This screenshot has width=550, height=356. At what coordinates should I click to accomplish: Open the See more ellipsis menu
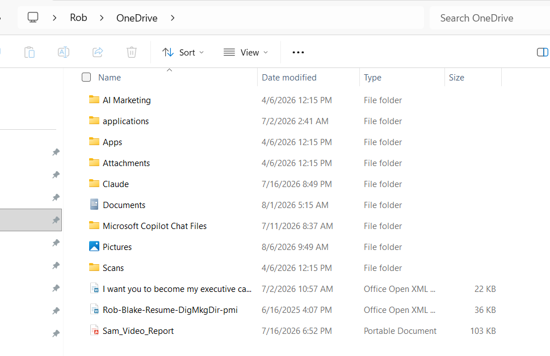[x=298, y=53]
